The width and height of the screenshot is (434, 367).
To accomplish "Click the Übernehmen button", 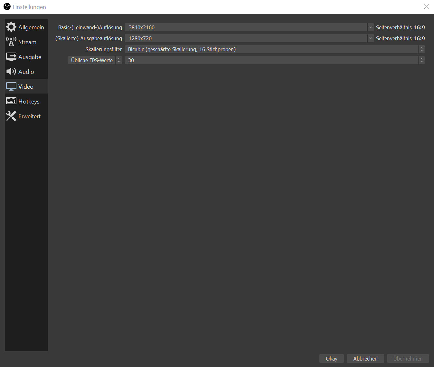I will (408, 359).
